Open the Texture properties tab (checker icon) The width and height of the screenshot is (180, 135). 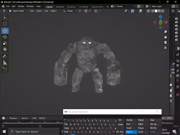(x=178, y=94)
